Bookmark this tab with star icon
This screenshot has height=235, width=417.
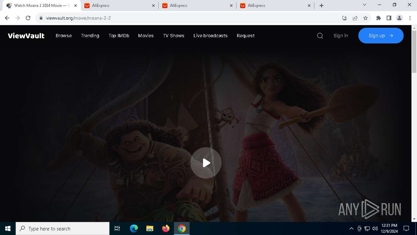pos(366,18)
